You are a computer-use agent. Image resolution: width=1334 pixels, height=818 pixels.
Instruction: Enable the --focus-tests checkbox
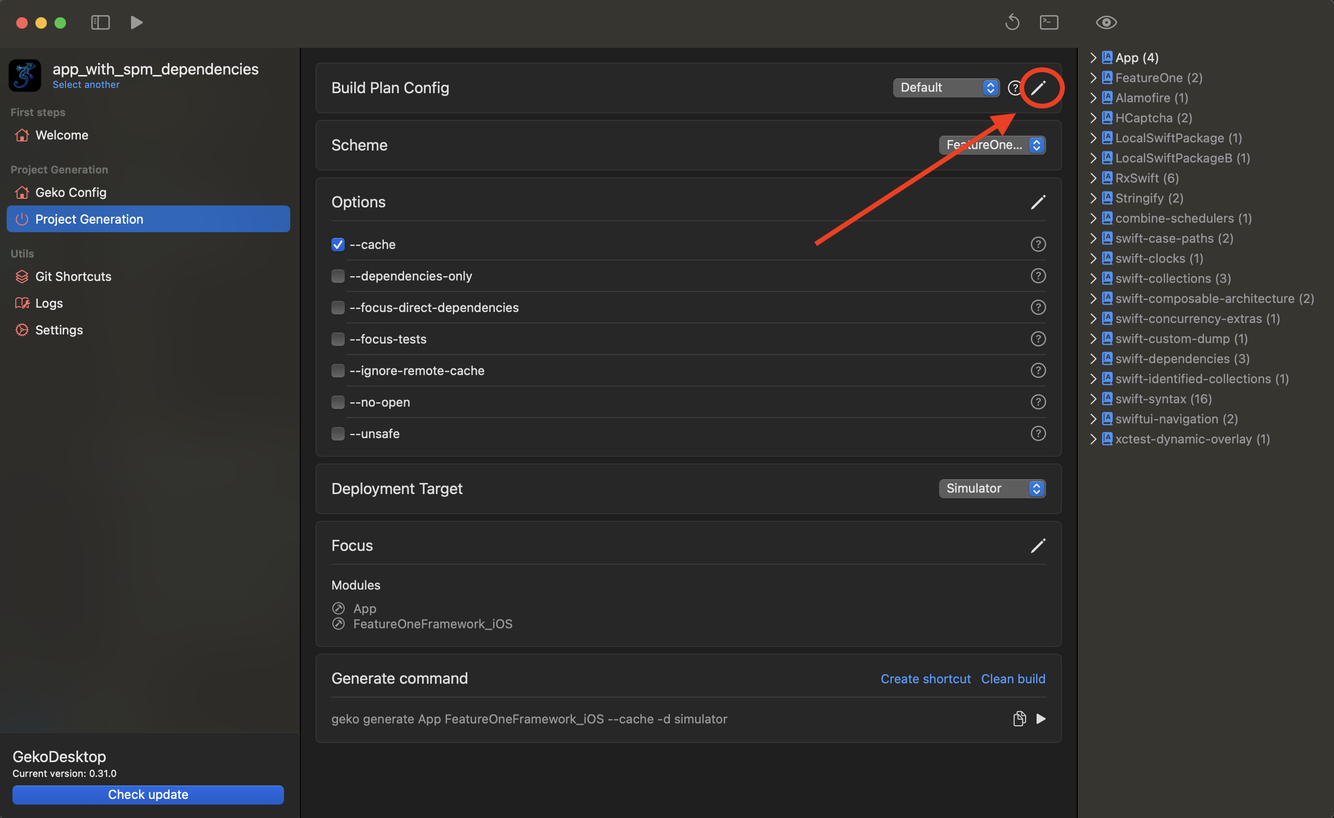coord(338,339)
